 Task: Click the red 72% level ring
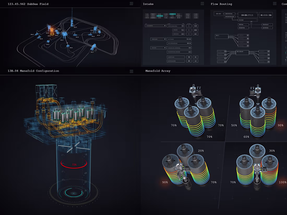(74, 164)
